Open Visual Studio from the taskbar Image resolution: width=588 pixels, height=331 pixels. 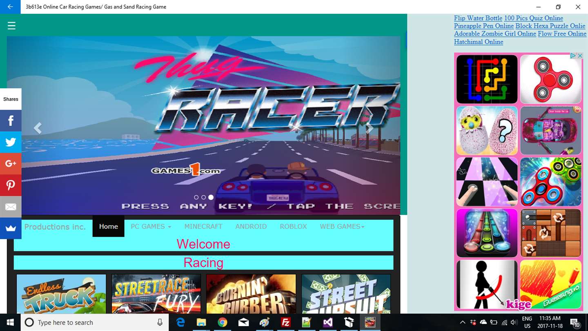click(327, 322)
